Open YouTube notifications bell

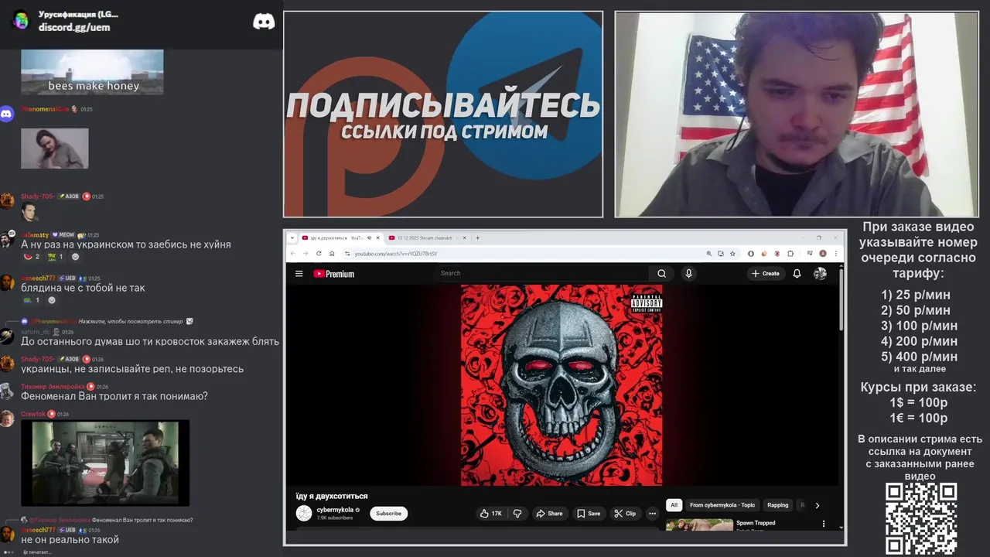click(x=797, y=273)
